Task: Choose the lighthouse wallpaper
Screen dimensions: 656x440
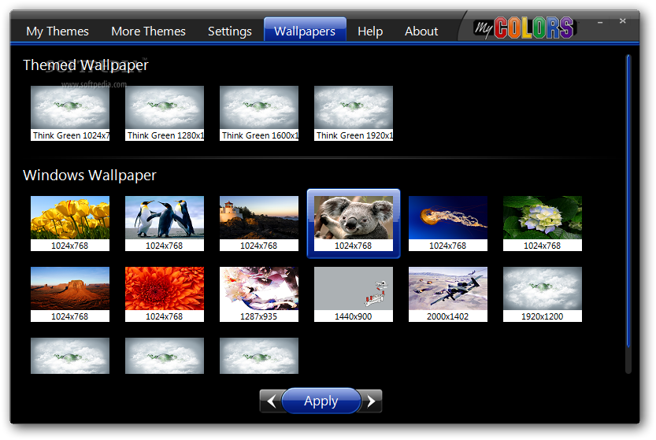Action: 259,224
